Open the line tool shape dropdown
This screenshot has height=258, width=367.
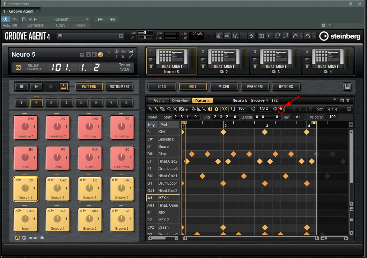click(x=187, y=109)
